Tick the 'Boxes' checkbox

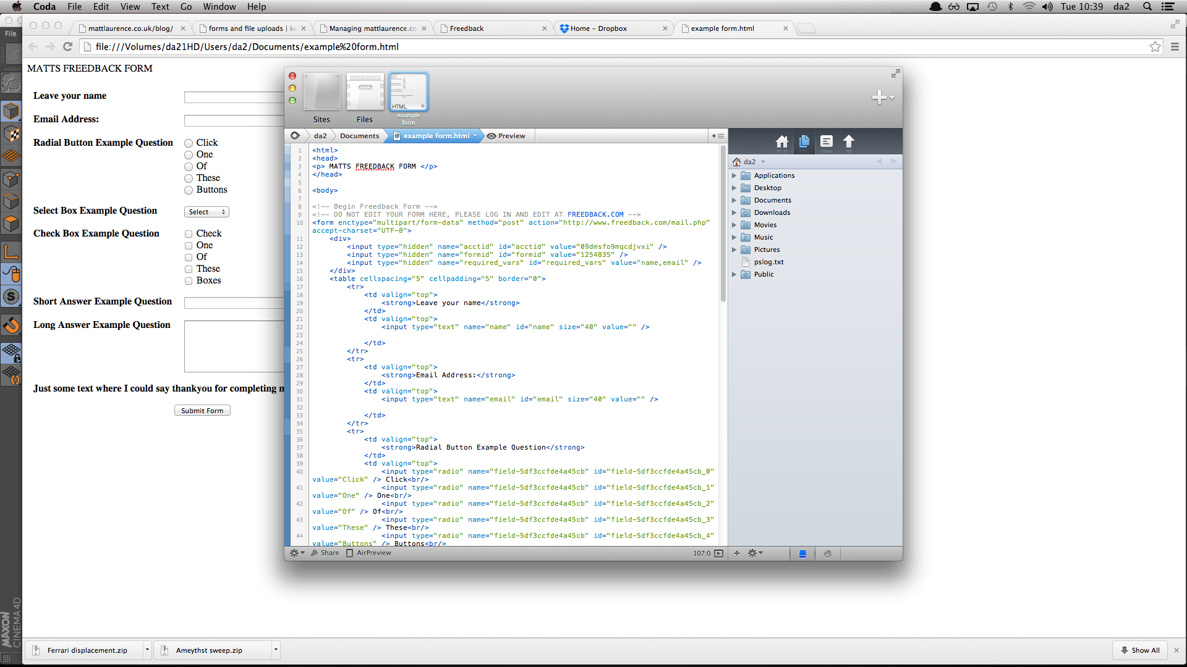click(189, 281)
